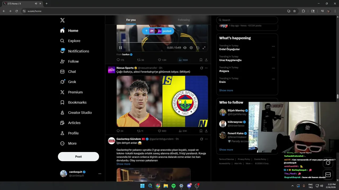Show more trending topics
This screenshot has width=339, height=190.
coord(226,90)
